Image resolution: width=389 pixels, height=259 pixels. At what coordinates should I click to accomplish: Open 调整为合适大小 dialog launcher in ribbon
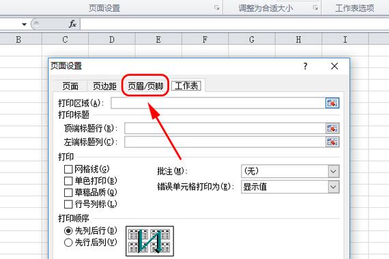point(315,8)
